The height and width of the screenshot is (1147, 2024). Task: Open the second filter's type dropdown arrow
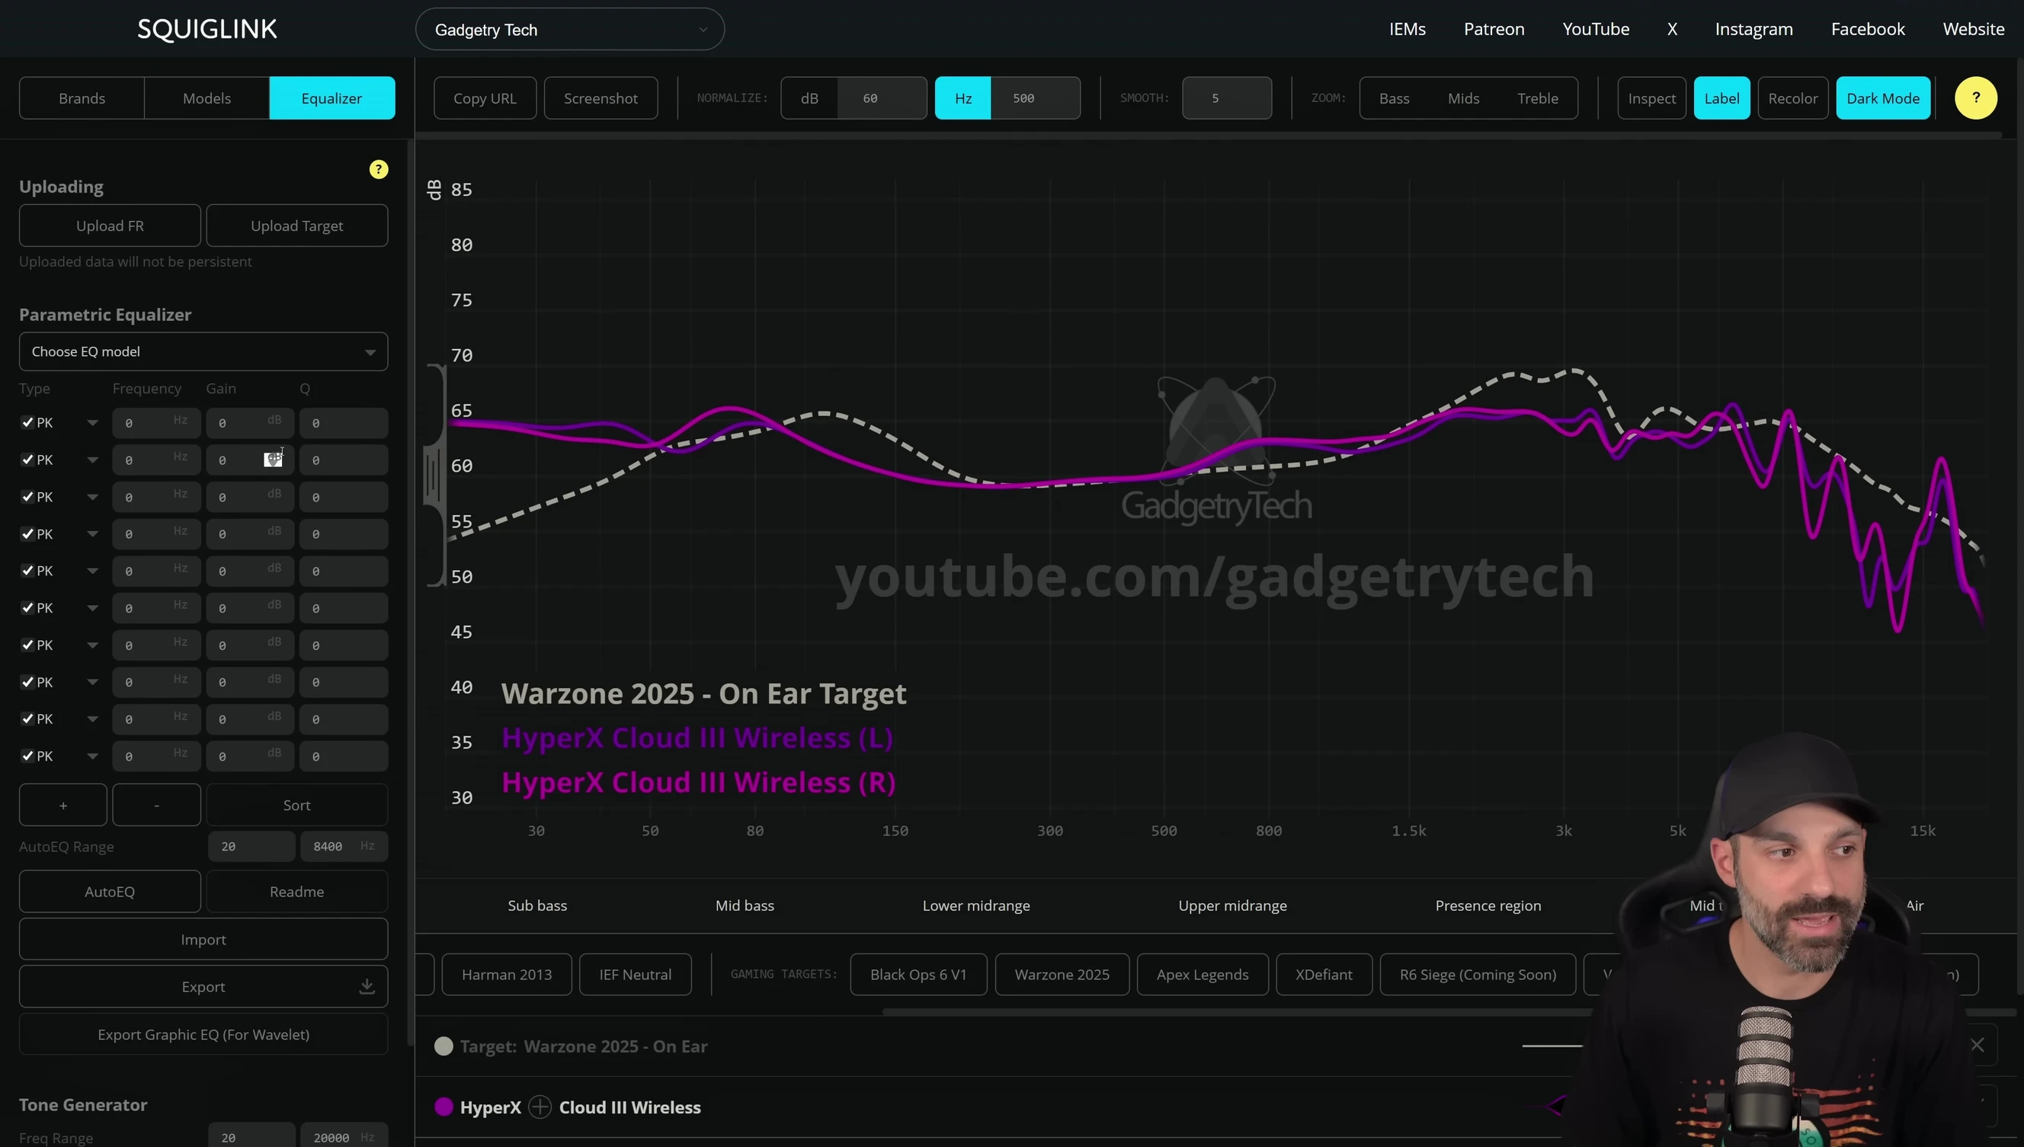click(92, 460)
